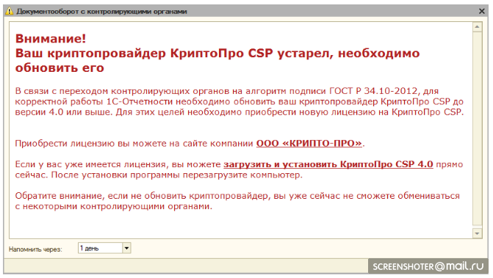This screenshot has height=278, width=493.
Task: Click the title 'Документооборот с контролирующими органами'
Action: point(101,12)
